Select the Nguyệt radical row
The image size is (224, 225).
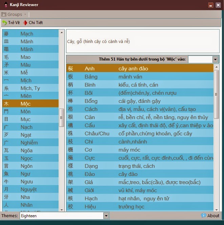(x=30, y=189)
